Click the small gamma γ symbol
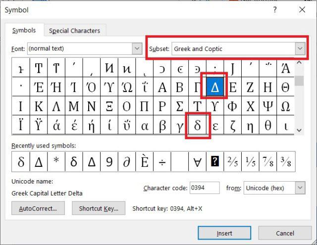Screen dimensions: 317x245 pos(179,125)
